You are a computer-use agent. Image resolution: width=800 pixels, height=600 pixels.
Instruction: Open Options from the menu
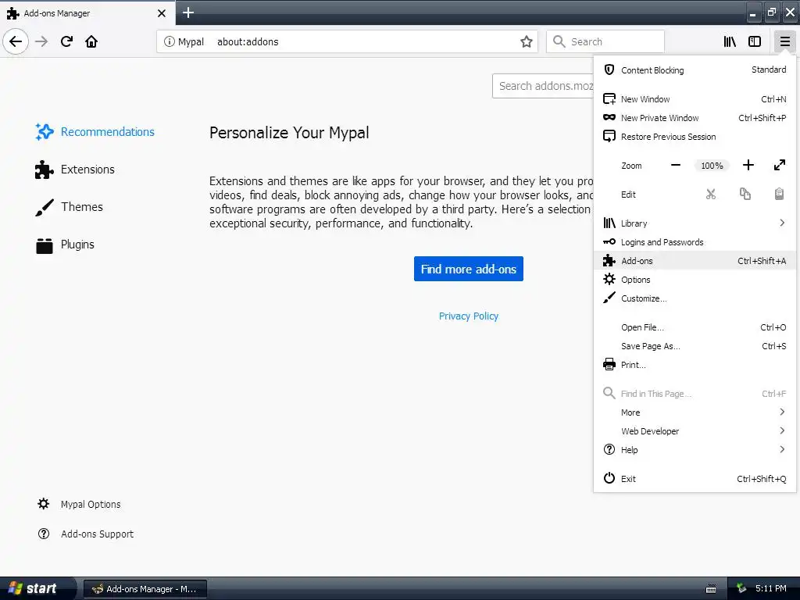point(695,280)
